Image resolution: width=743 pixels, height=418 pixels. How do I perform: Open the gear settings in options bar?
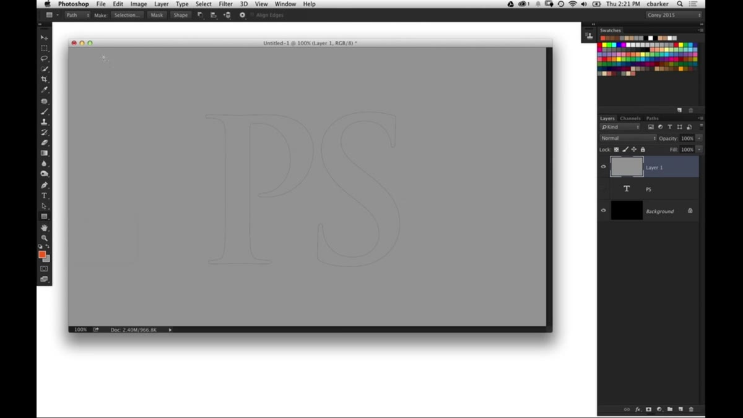[x=242, y=15]
